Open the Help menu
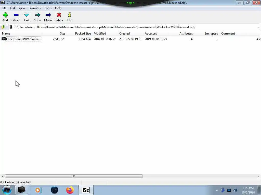 [58, 8]
